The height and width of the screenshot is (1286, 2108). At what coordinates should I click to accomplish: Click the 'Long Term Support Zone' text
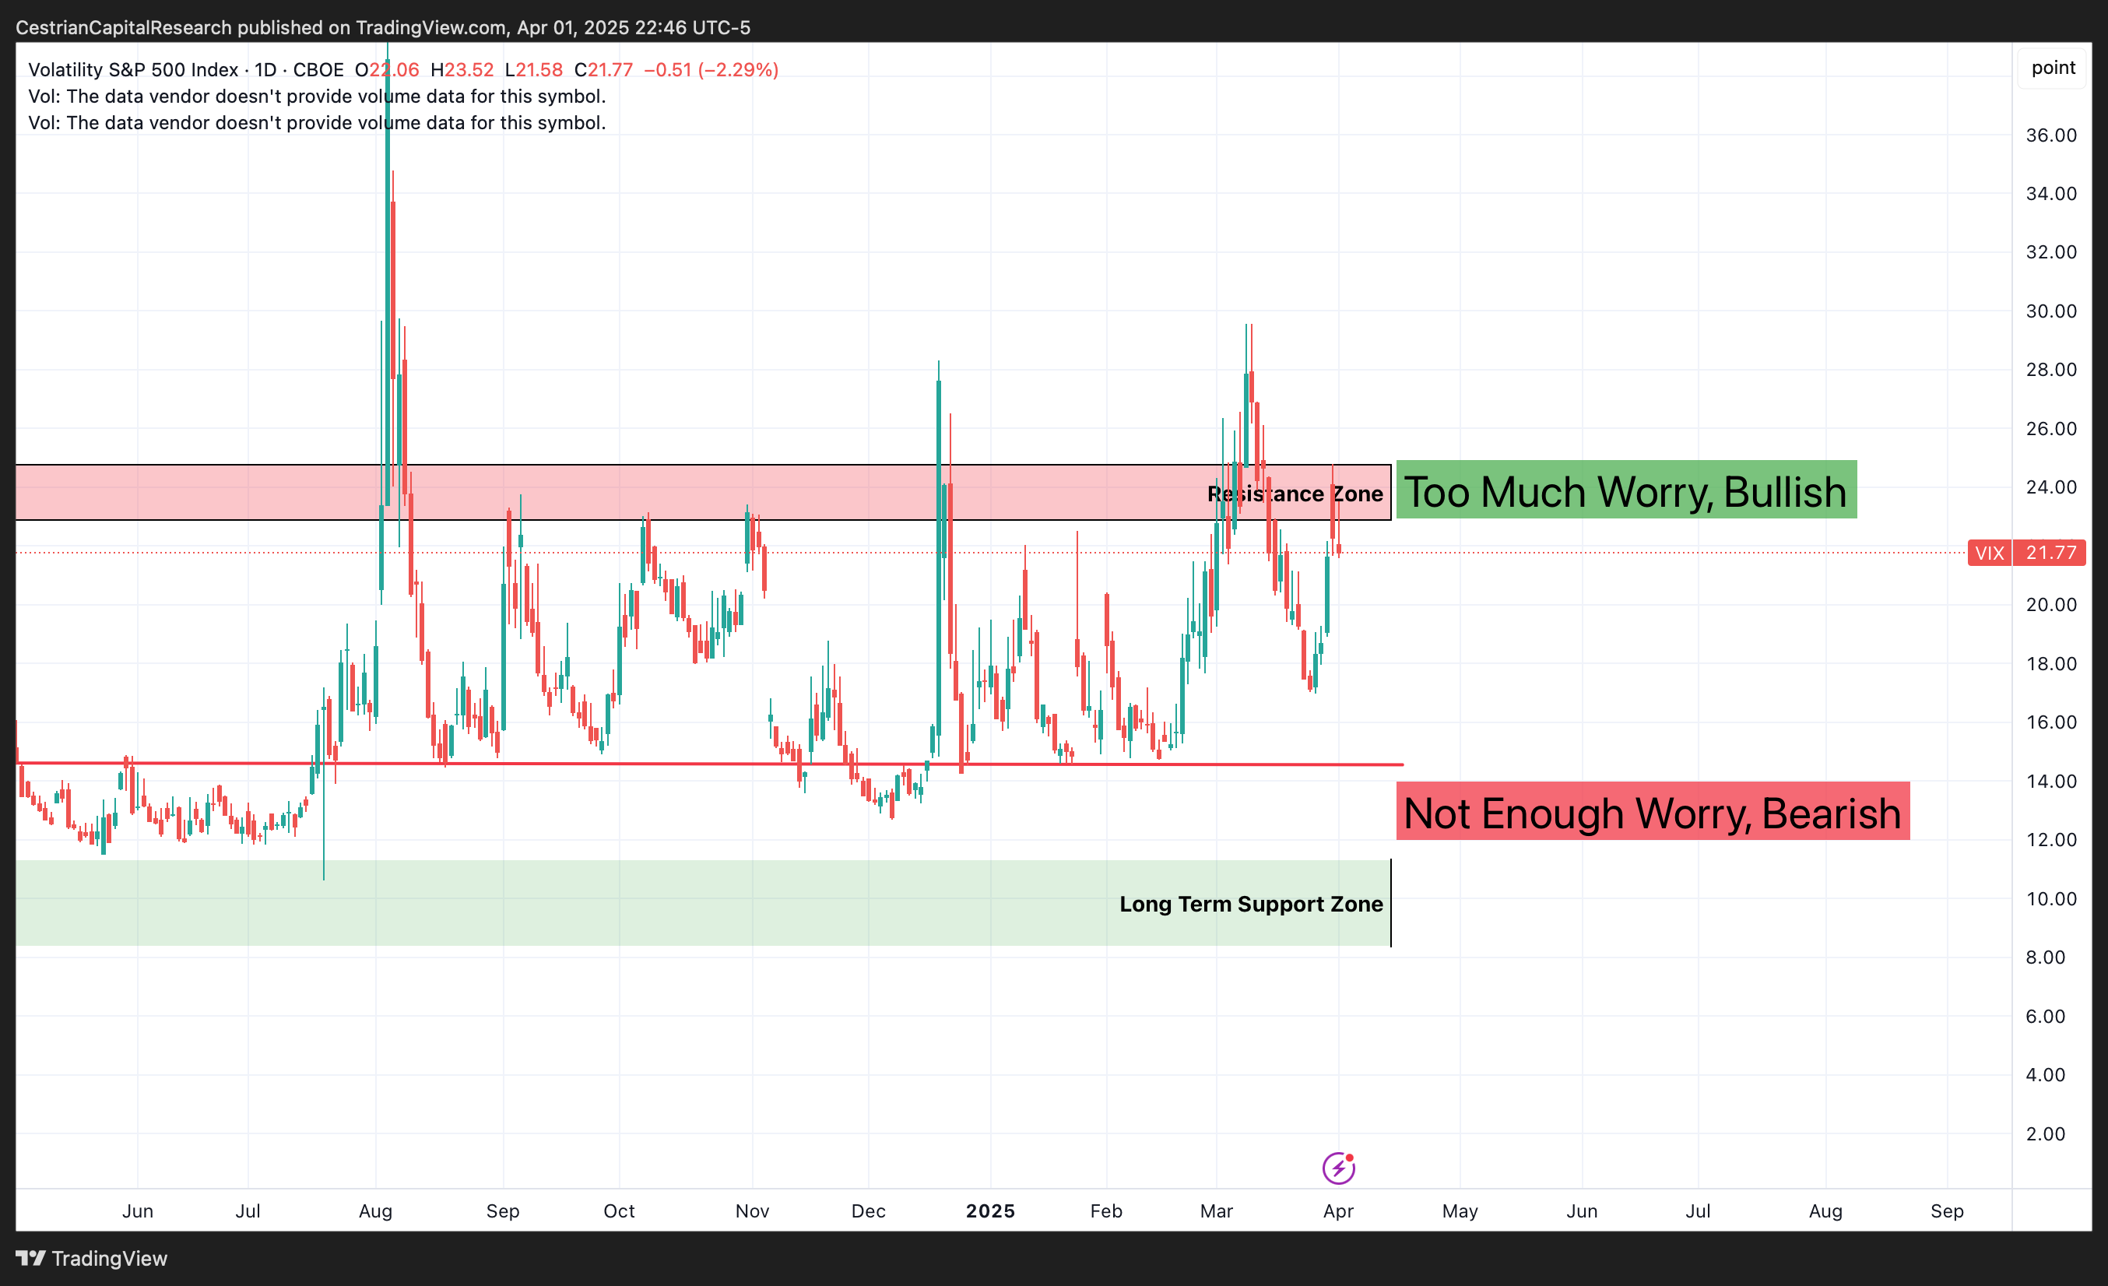coord(1251,904)
